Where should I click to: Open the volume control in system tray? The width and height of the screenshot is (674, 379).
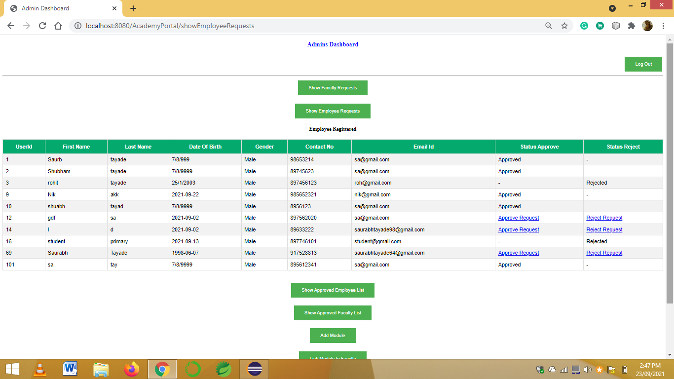[587, 369]
